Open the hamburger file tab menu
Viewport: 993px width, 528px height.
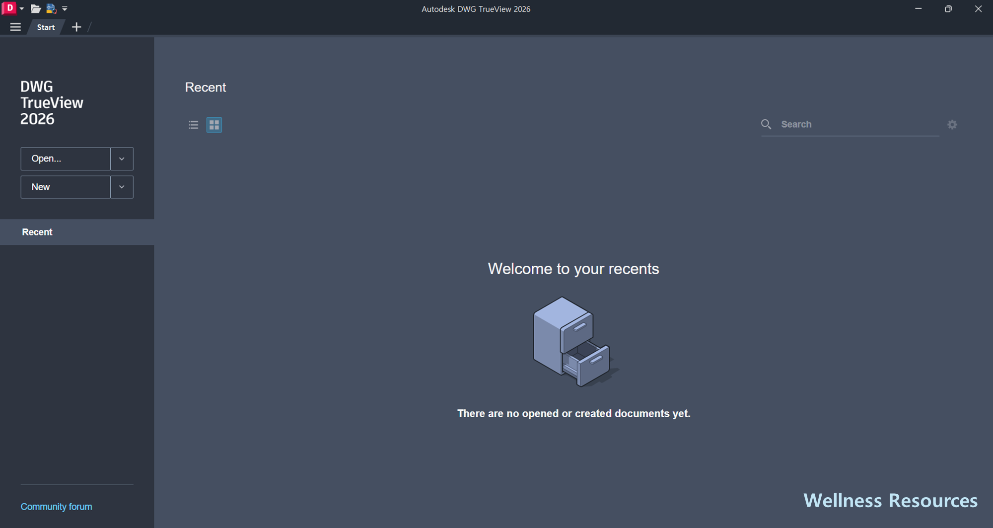[15, 27]
